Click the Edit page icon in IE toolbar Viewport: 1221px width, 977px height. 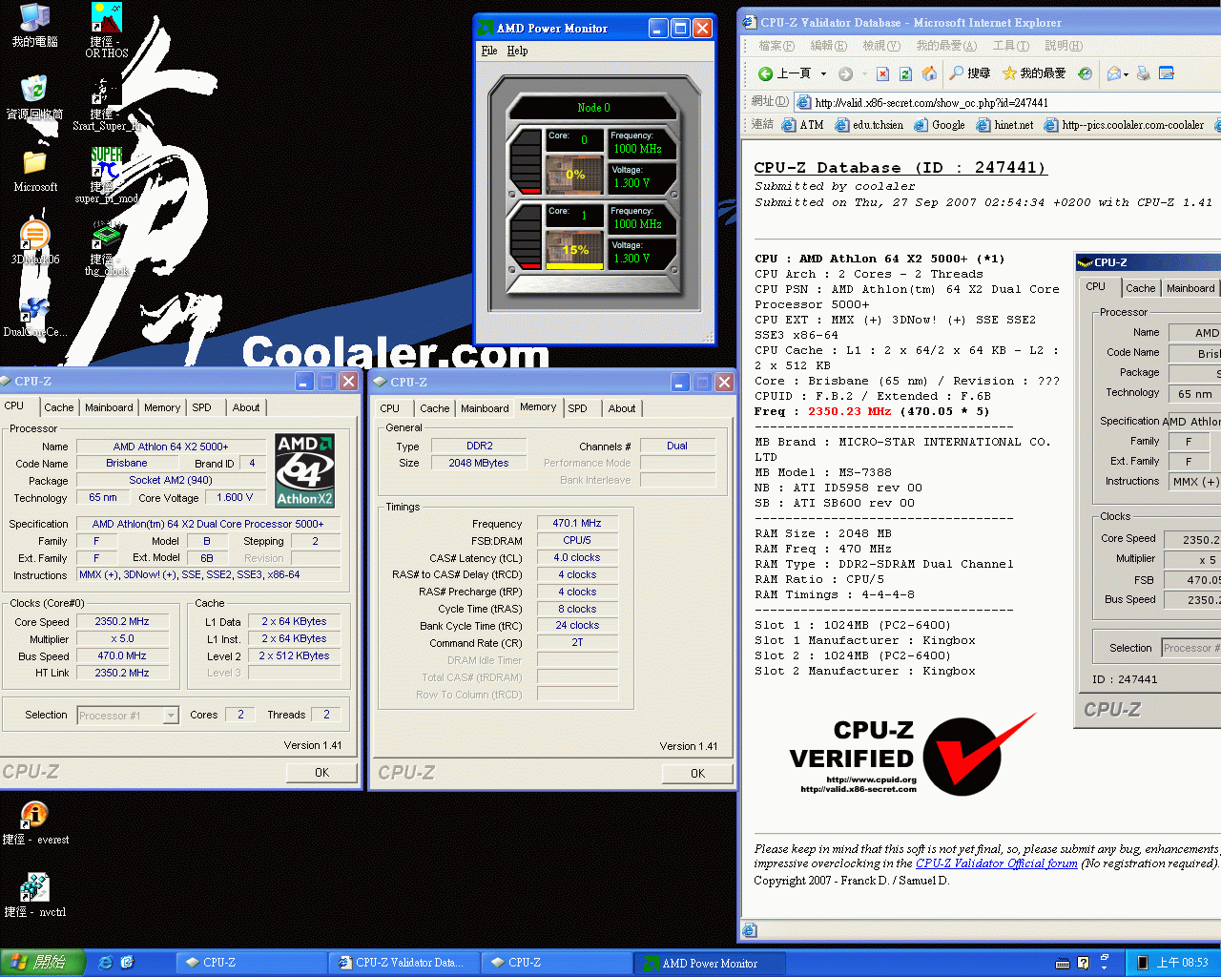coord(1166,73)
